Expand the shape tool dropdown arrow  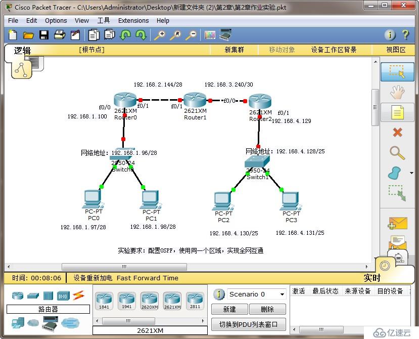(x=411, y=173)
